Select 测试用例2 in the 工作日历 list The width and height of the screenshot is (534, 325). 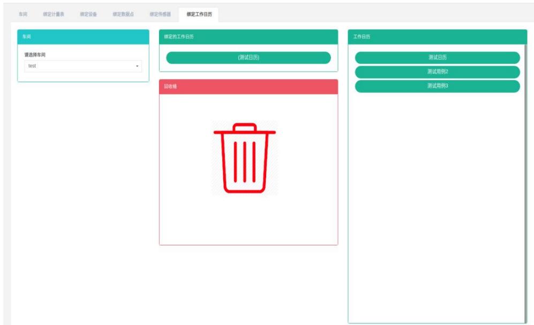coord(437,72)
